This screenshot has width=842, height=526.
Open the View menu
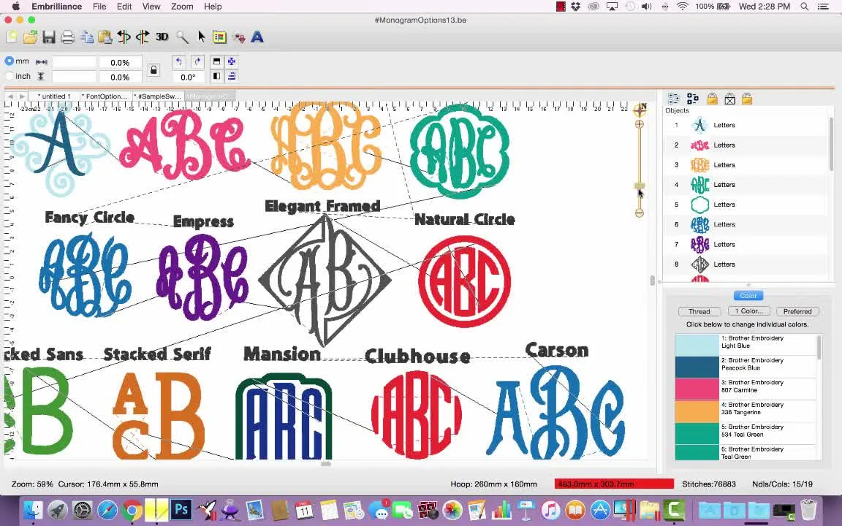tap(151, 7)
